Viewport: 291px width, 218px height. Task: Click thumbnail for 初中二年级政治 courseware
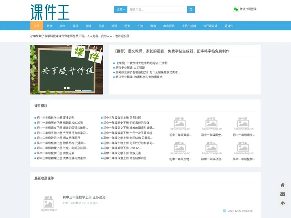(x=212, y=148)
